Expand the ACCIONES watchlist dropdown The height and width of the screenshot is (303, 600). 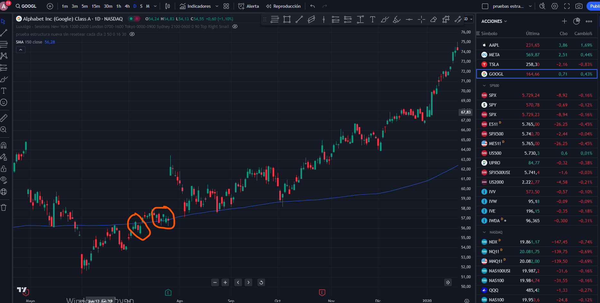tap(494, 21)
